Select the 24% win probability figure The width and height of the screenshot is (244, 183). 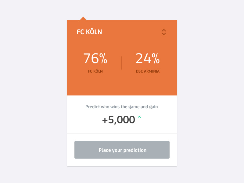[x=148, y=58]
